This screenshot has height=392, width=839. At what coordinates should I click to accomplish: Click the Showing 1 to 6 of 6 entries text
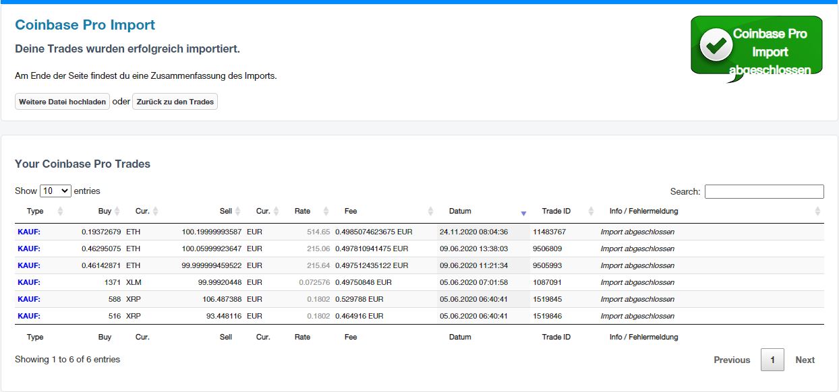coord(67,360)
